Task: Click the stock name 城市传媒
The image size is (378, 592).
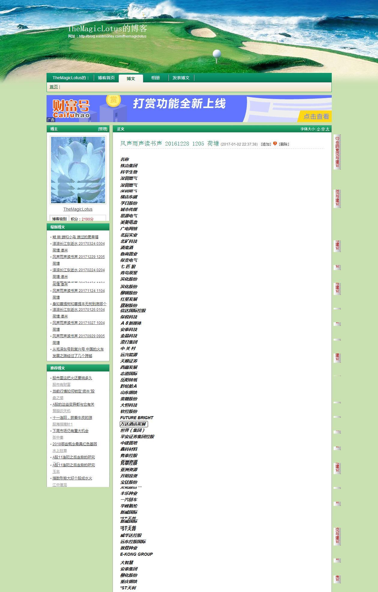Action: pyautogui.click(x=129, y=209)
